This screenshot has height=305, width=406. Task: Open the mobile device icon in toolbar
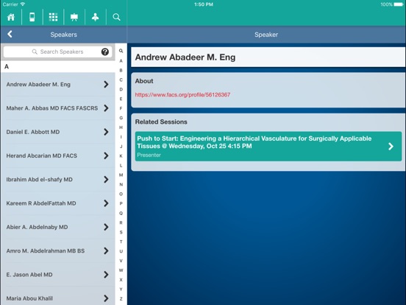[32, 17]
